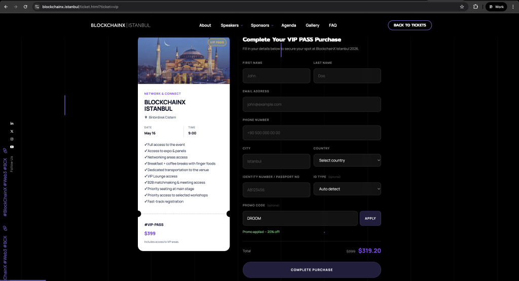This screenshot has width=519, height=281.
Task: Click the BACK TO TICKETS button
Action: (410, 25)
